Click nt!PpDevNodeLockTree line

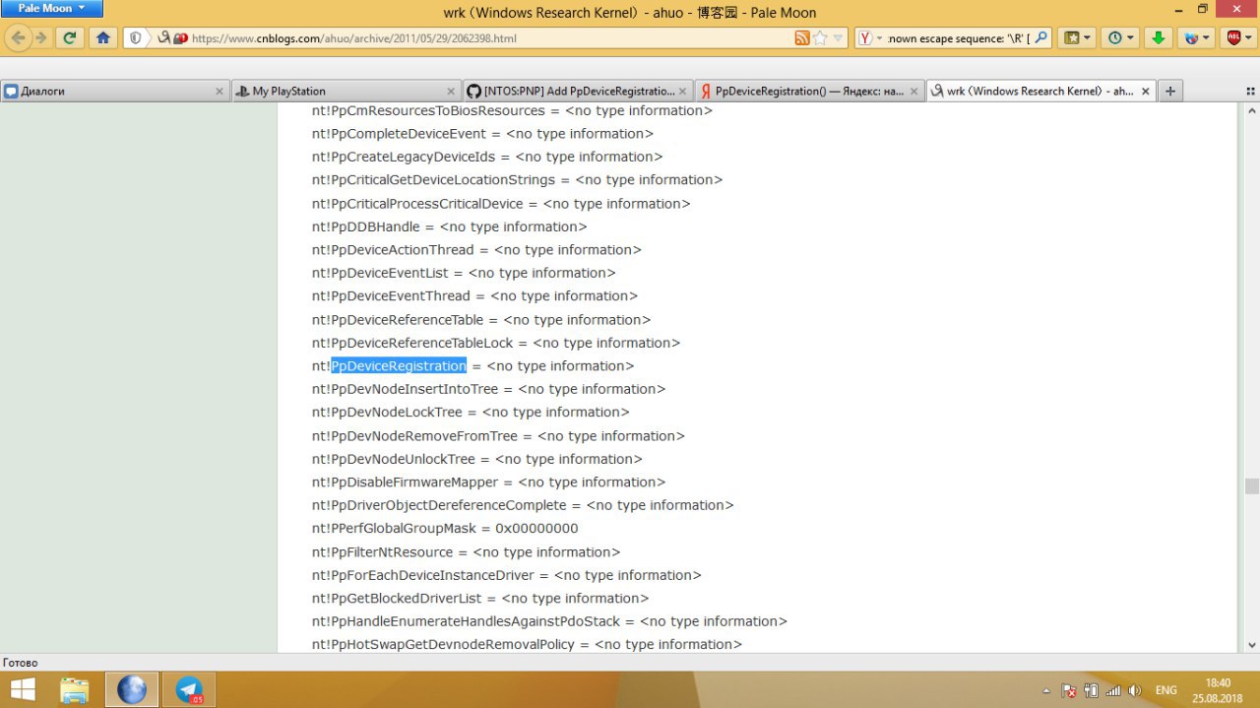(x=471, y=413)
